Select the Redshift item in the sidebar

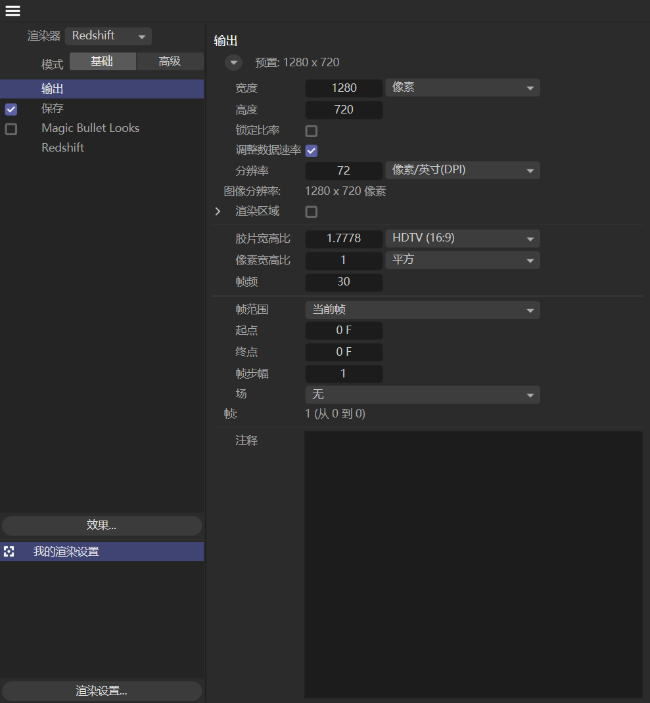pyautogui.click(x=62, y=148)
